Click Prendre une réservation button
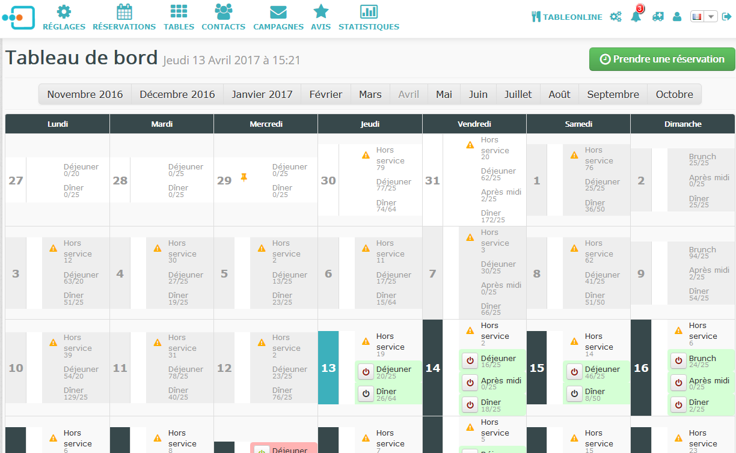The width and height of the screenshot is (736, 453). pyautogui.click(x=662, y=59)
